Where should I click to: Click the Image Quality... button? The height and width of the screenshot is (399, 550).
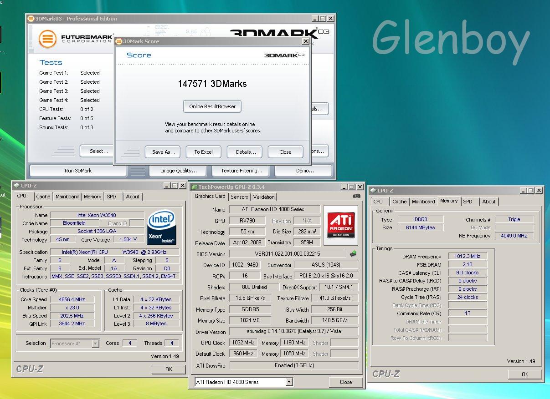[x=179, y=171]
